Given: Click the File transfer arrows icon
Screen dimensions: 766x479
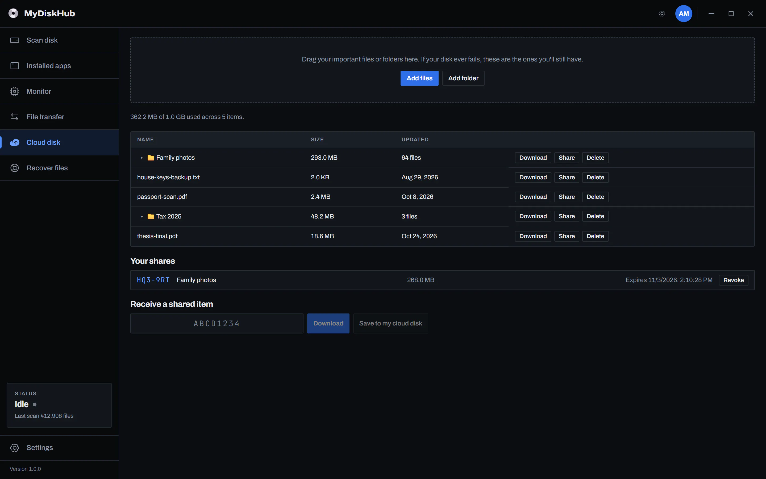Looking at the screenshot, I should click(x=15, y=117).
